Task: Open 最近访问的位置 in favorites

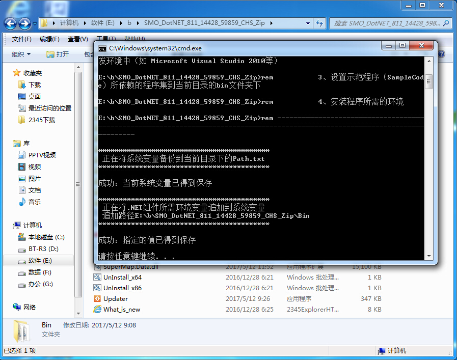Action: coord(45,108)
